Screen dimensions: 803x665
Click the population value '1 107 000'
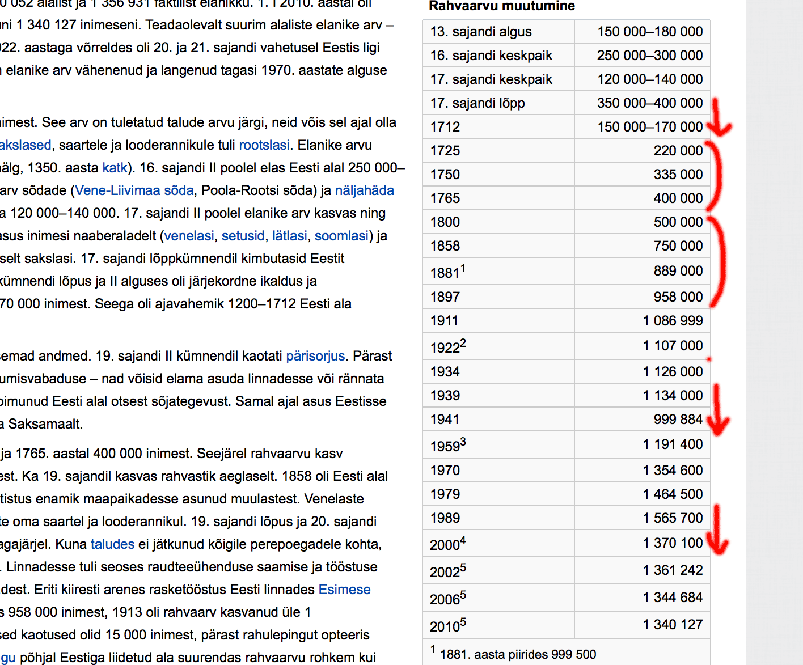tap(673, 346)
